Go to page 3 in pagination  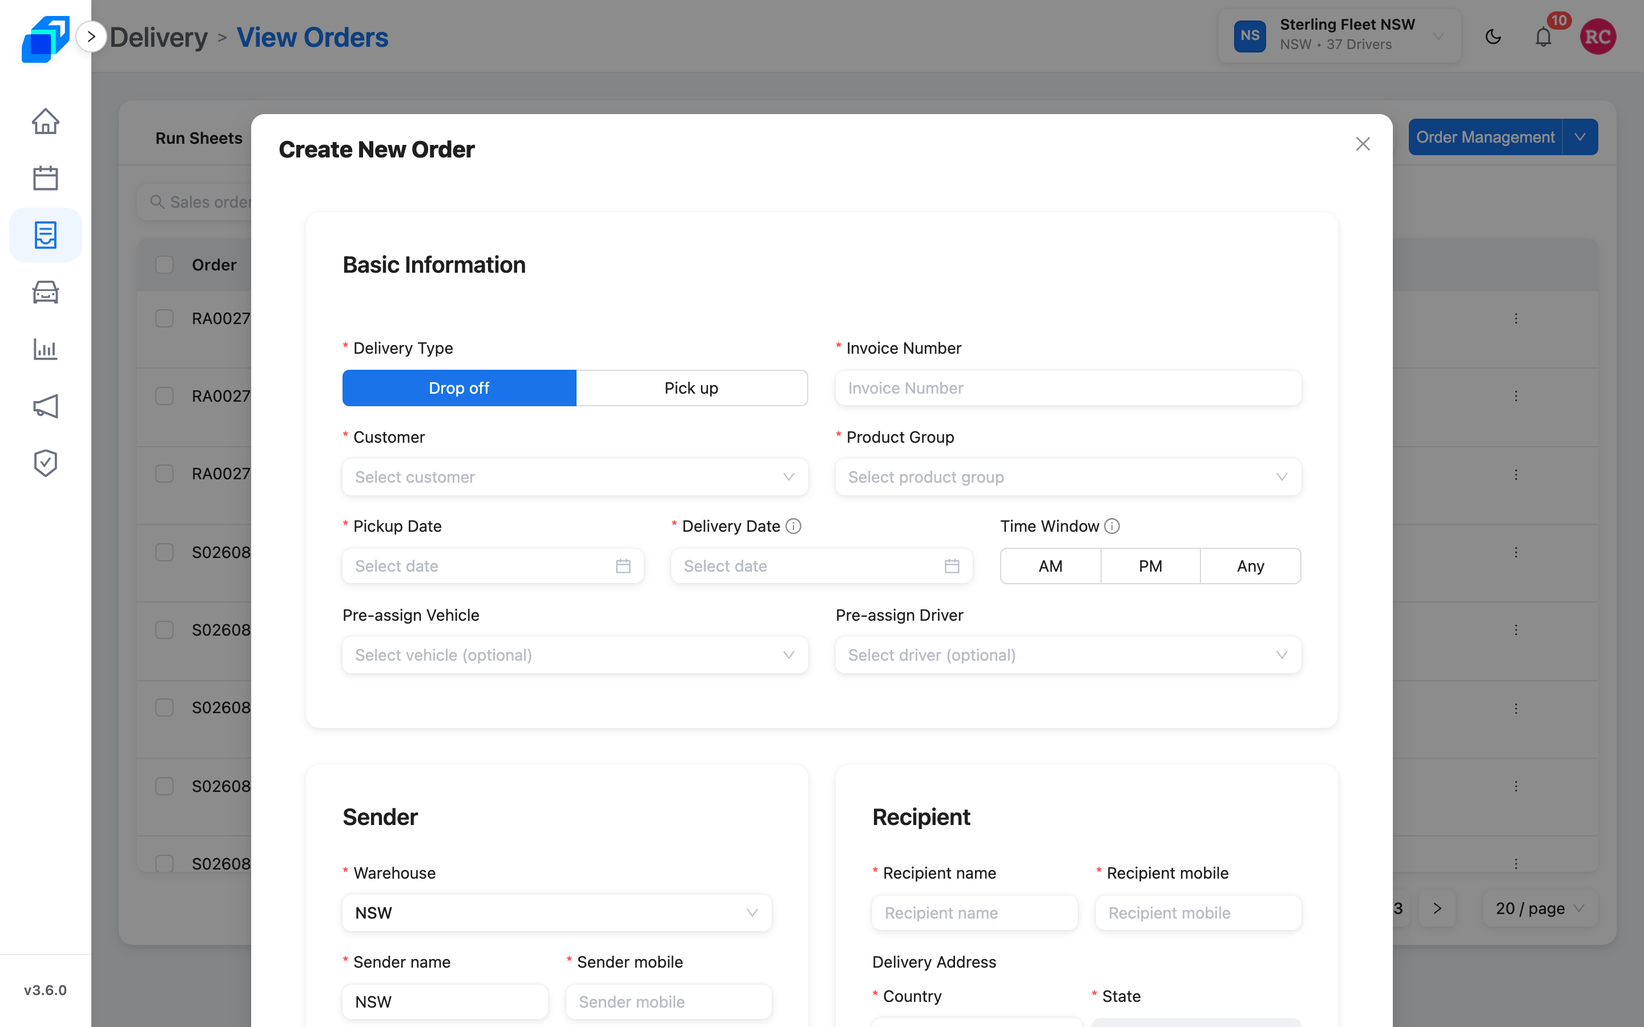(1398, 908)
